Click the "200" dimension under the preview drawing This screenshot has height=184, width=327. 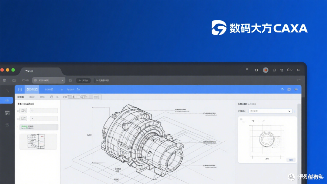[x=267, y=159]
